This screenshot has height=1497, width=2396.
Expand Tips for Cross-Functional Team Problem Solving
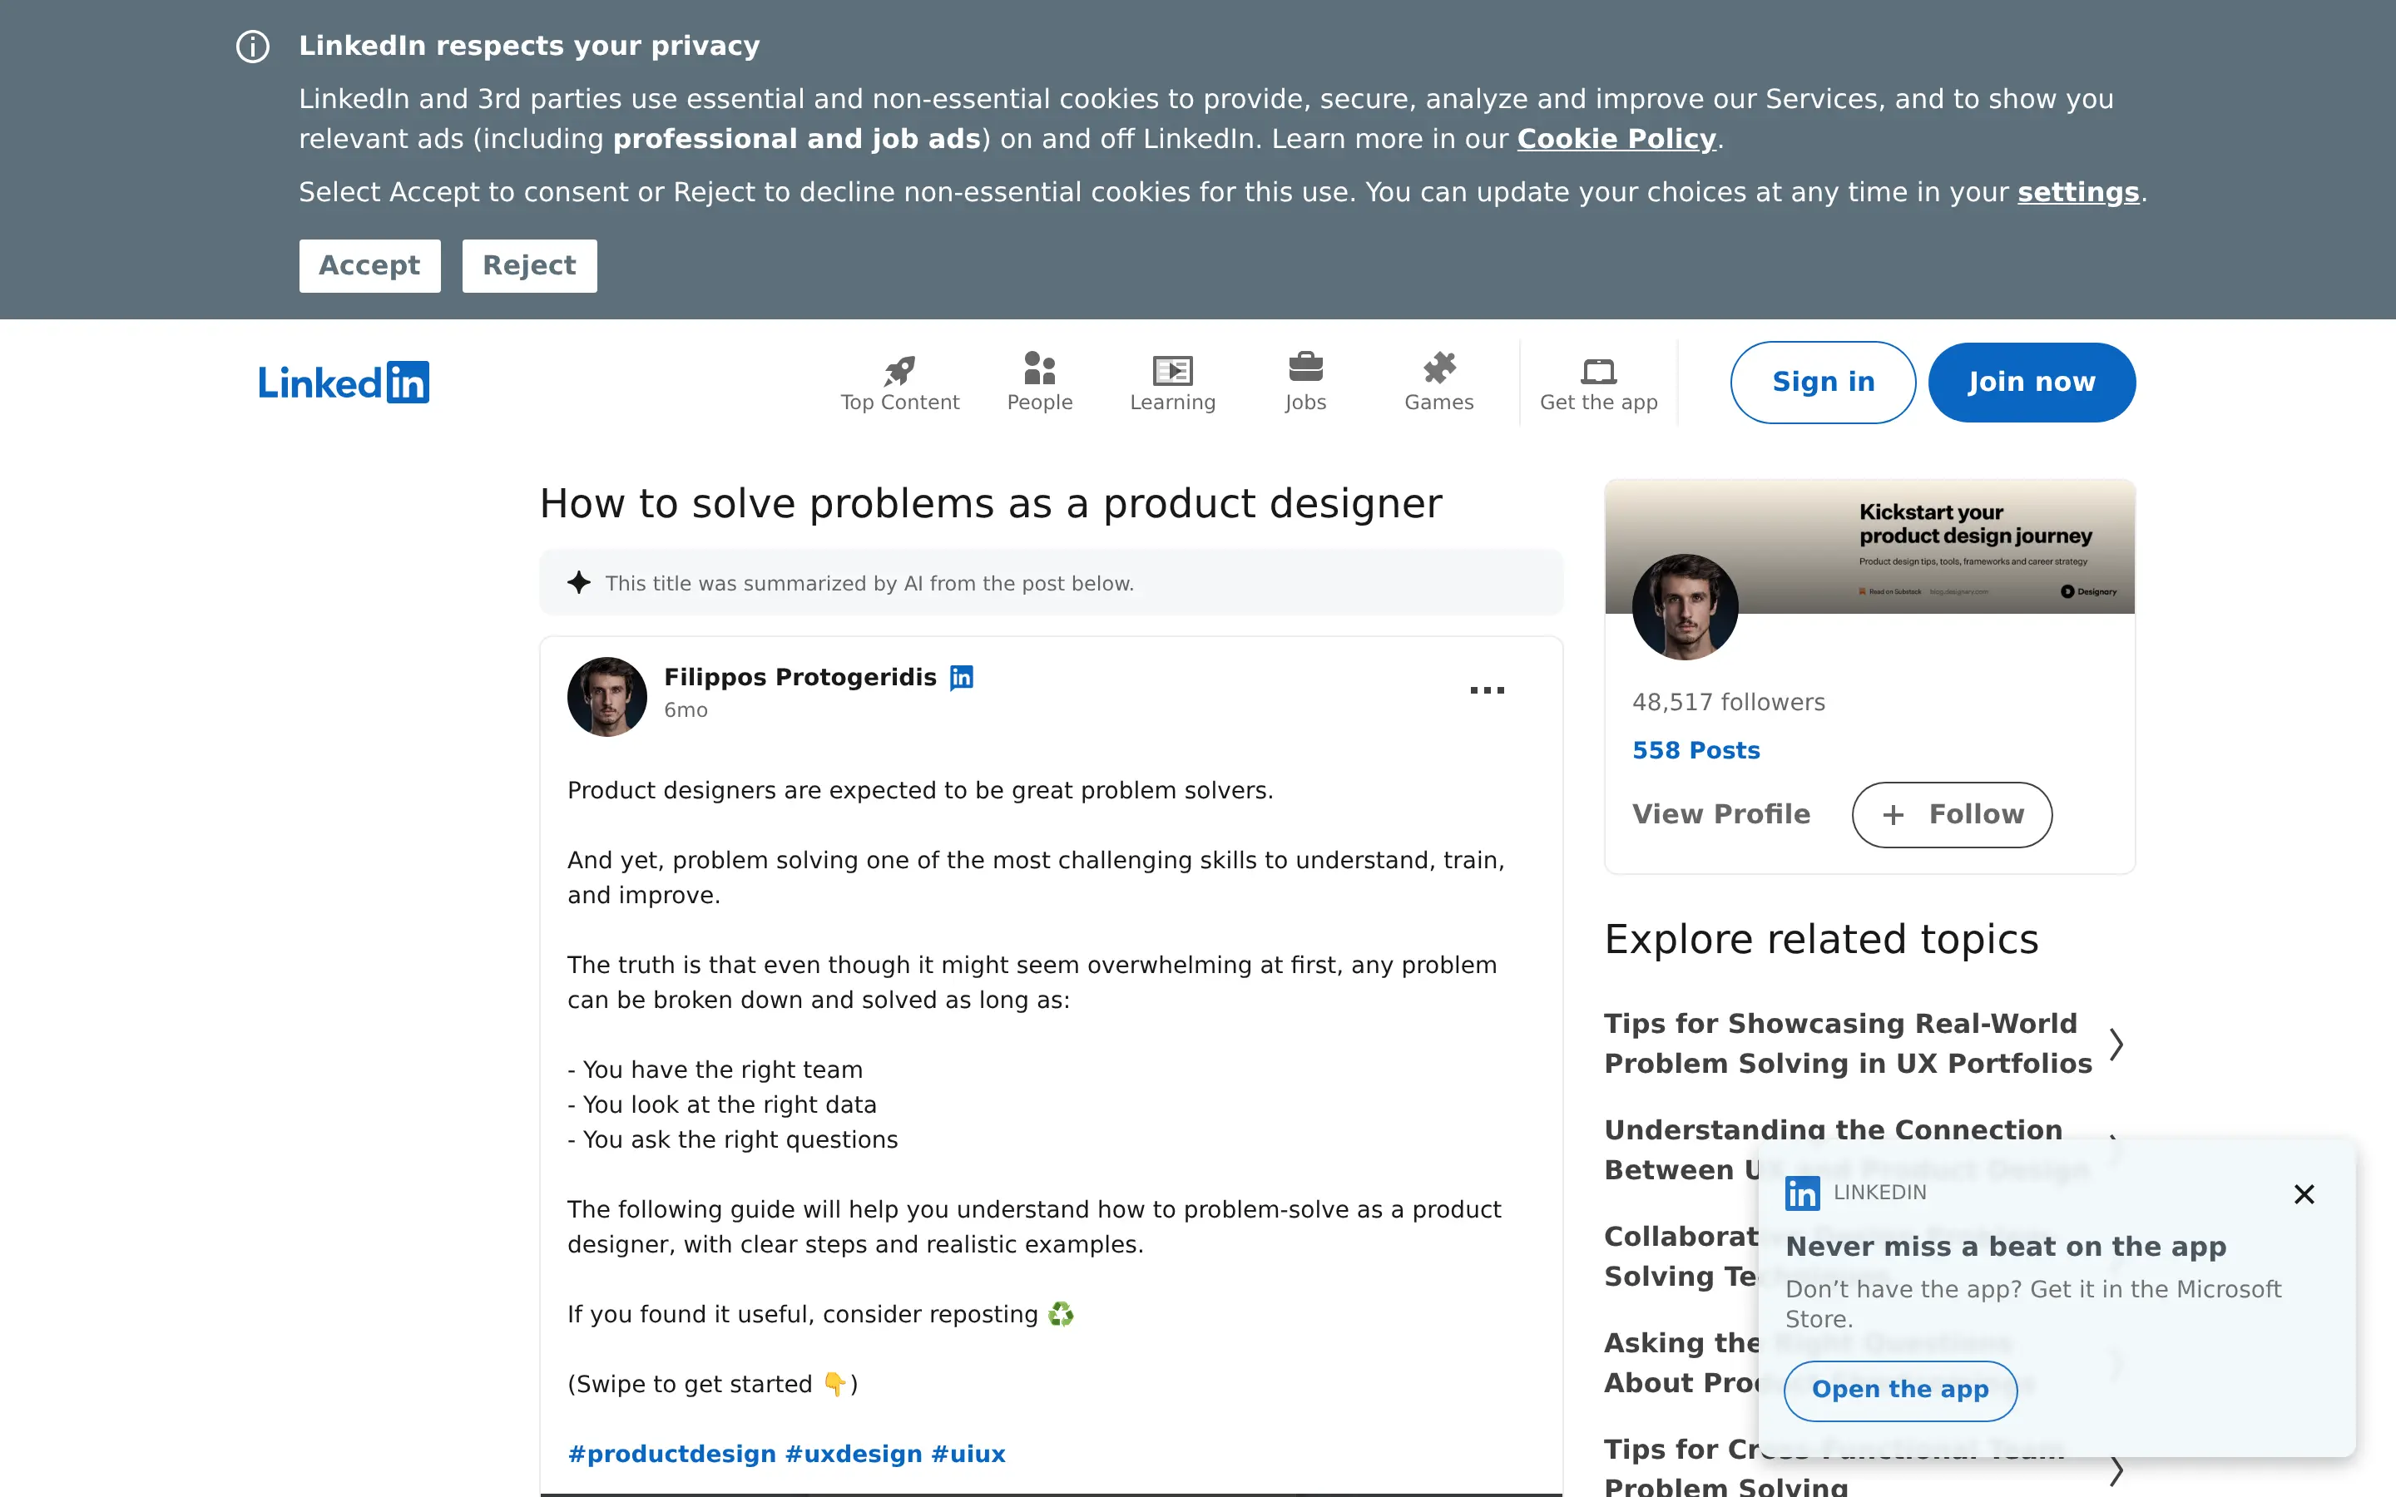(x=2116, y=1470)
